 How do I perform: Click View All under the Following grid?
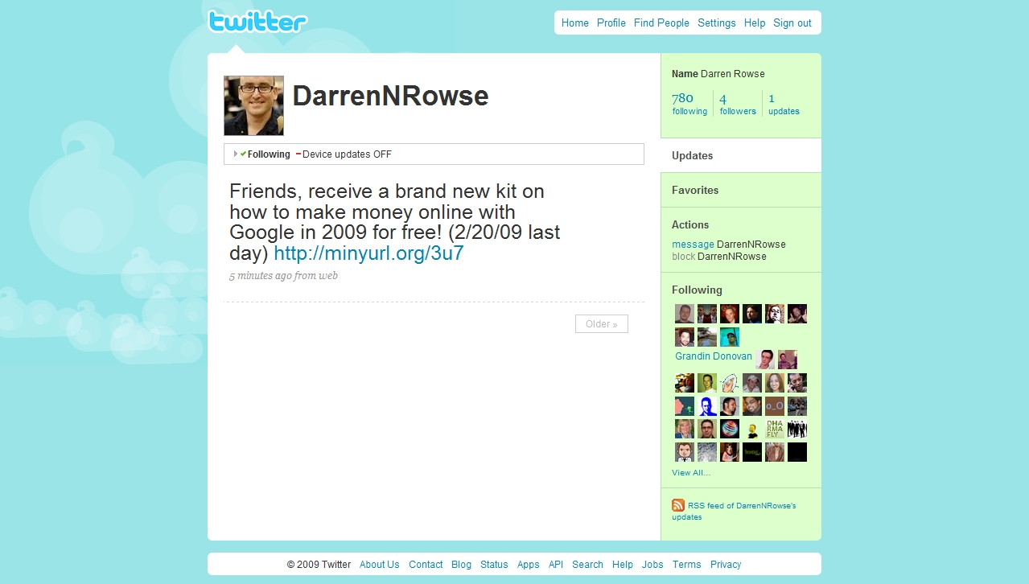(690, 472)
